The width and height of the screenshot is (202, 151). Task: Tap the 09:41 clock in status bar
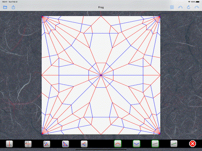point(5,2)
